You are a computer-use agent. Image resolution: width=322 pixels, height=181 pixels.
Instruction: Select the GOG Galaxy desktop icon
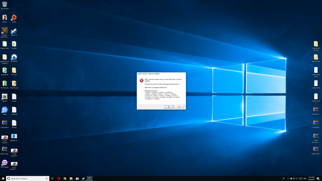5,163
